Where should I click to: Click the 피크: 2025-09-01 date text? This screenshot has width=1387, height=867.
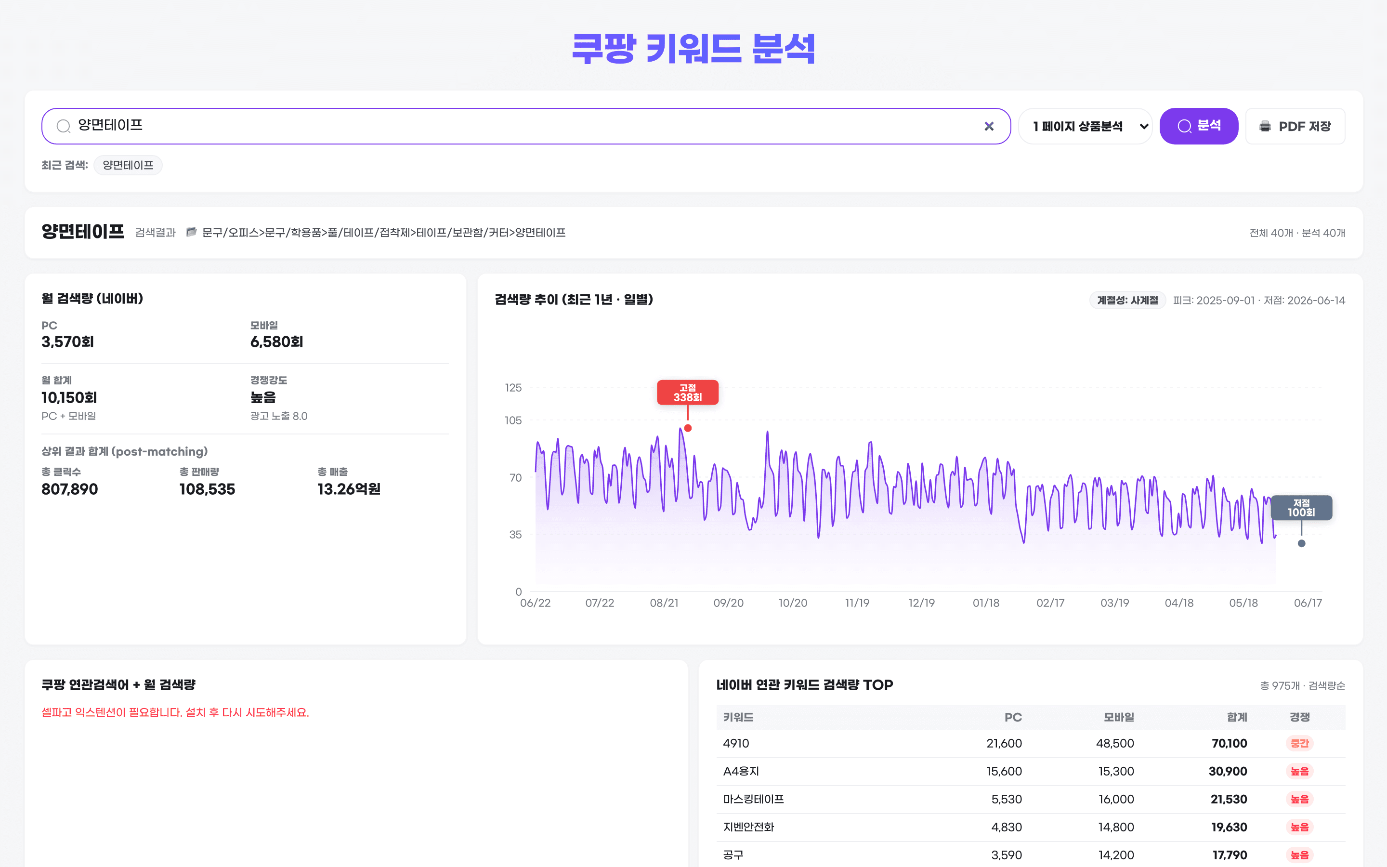[x=1214, y=301]
